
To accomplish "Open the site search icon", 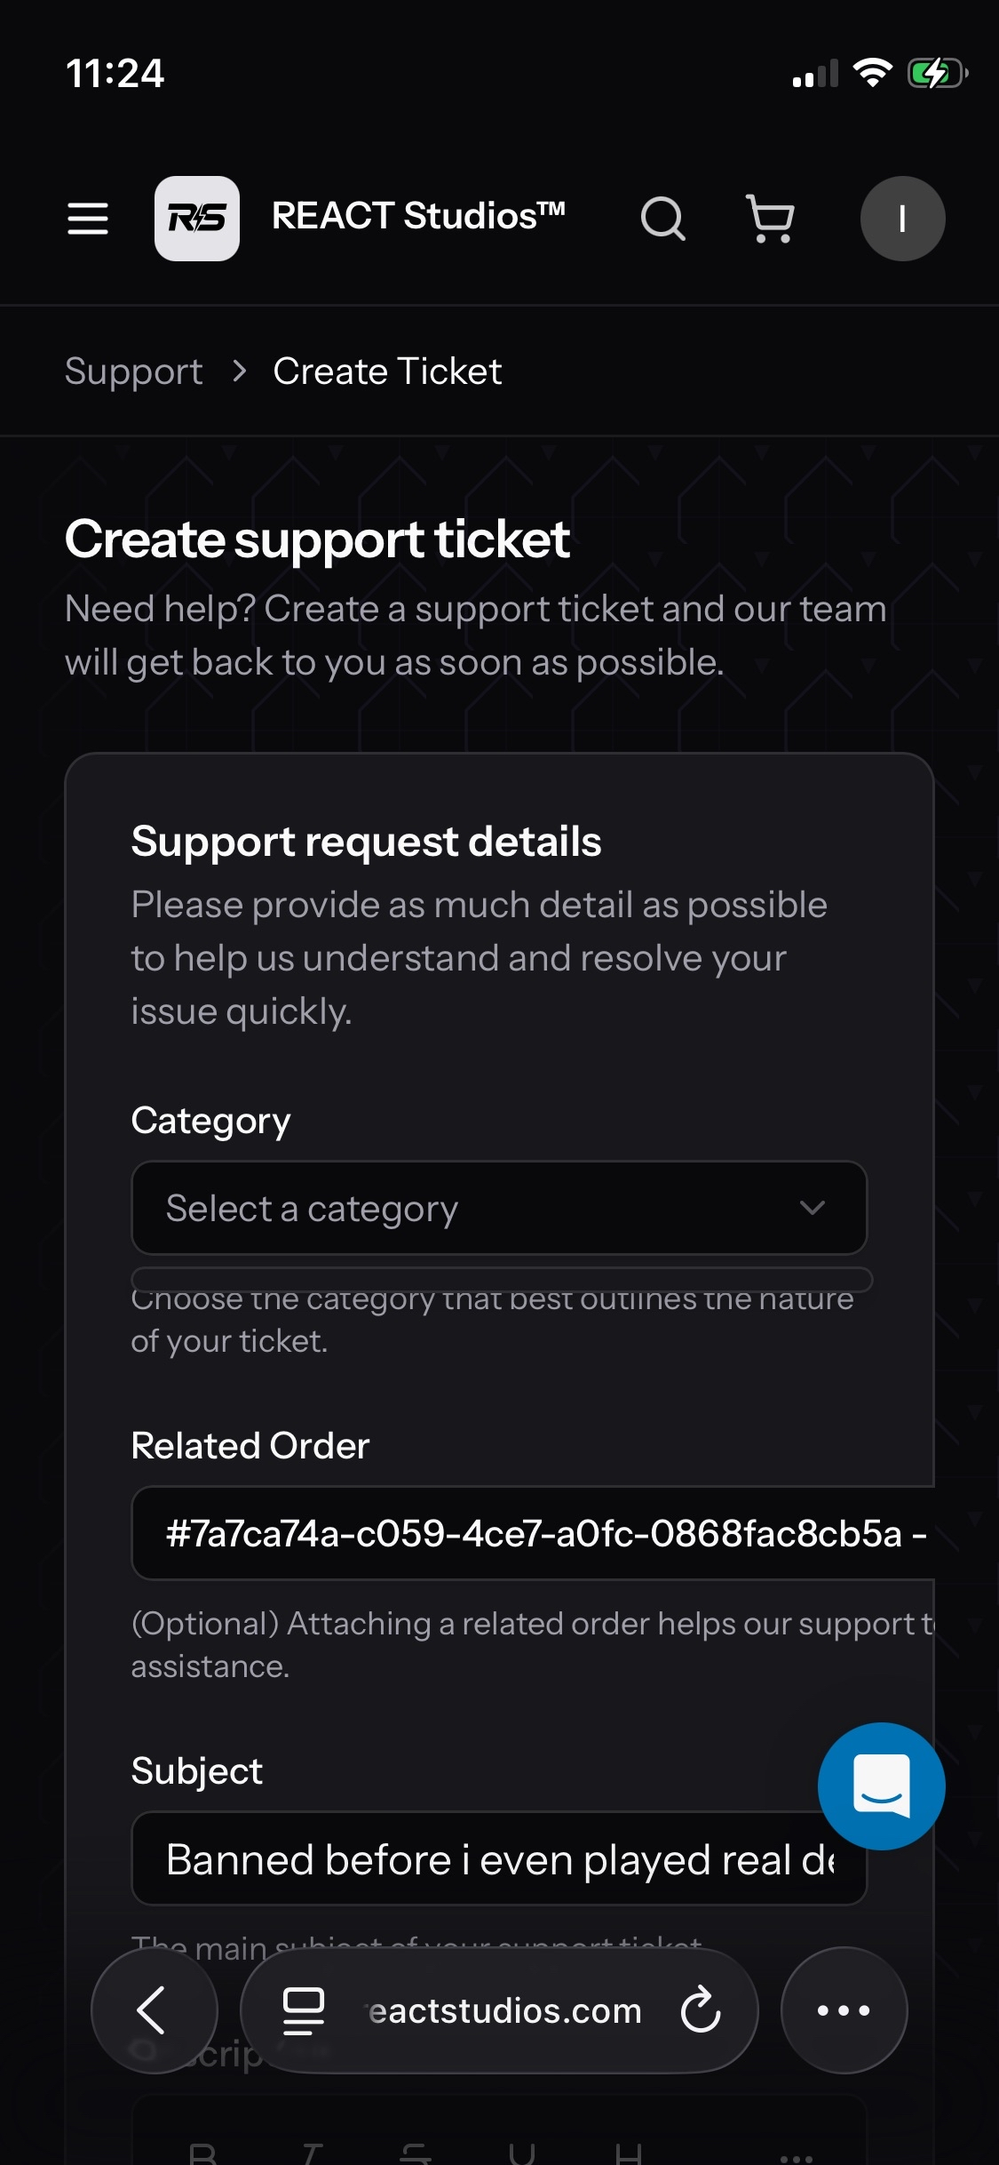I will coord(662,218).
